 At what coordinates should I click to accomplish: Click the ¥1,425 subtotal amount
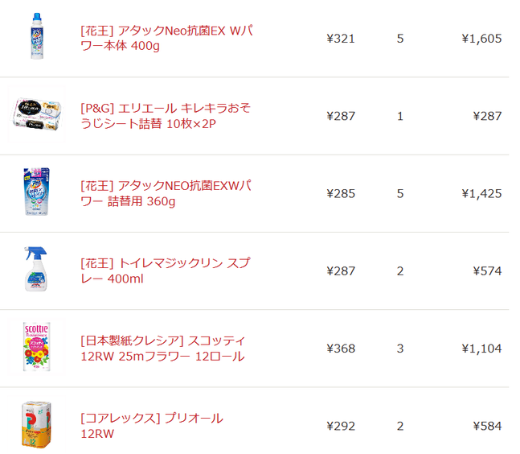[x=481, y=194]
